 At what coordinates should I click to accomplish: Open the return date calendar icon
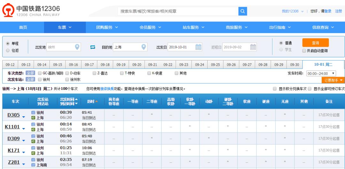[253, 47]
